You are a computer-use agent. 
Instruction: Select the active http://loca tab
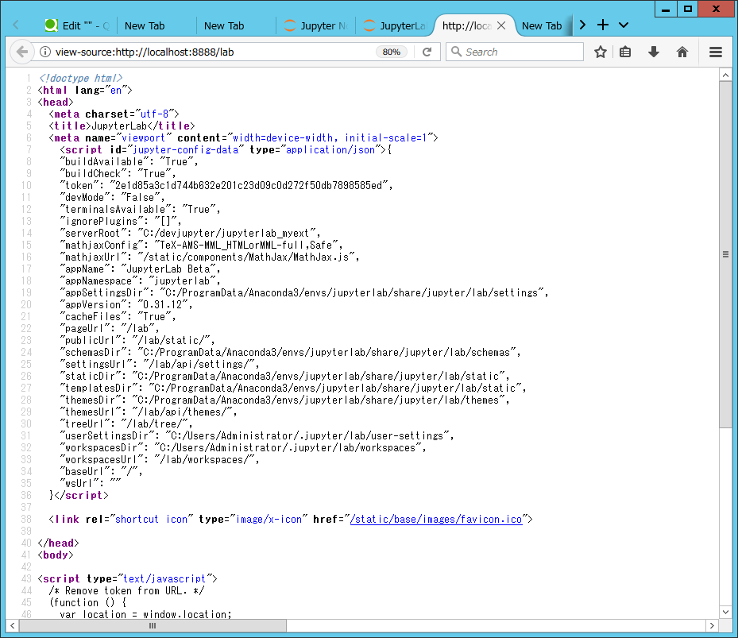(467, 26)
